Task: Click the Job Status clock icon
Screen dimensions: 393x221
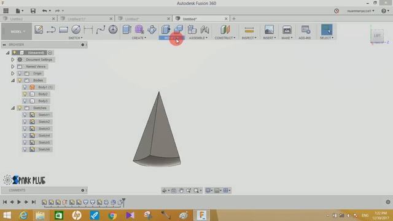Action: pyautogui.click(x=337, y=11)
